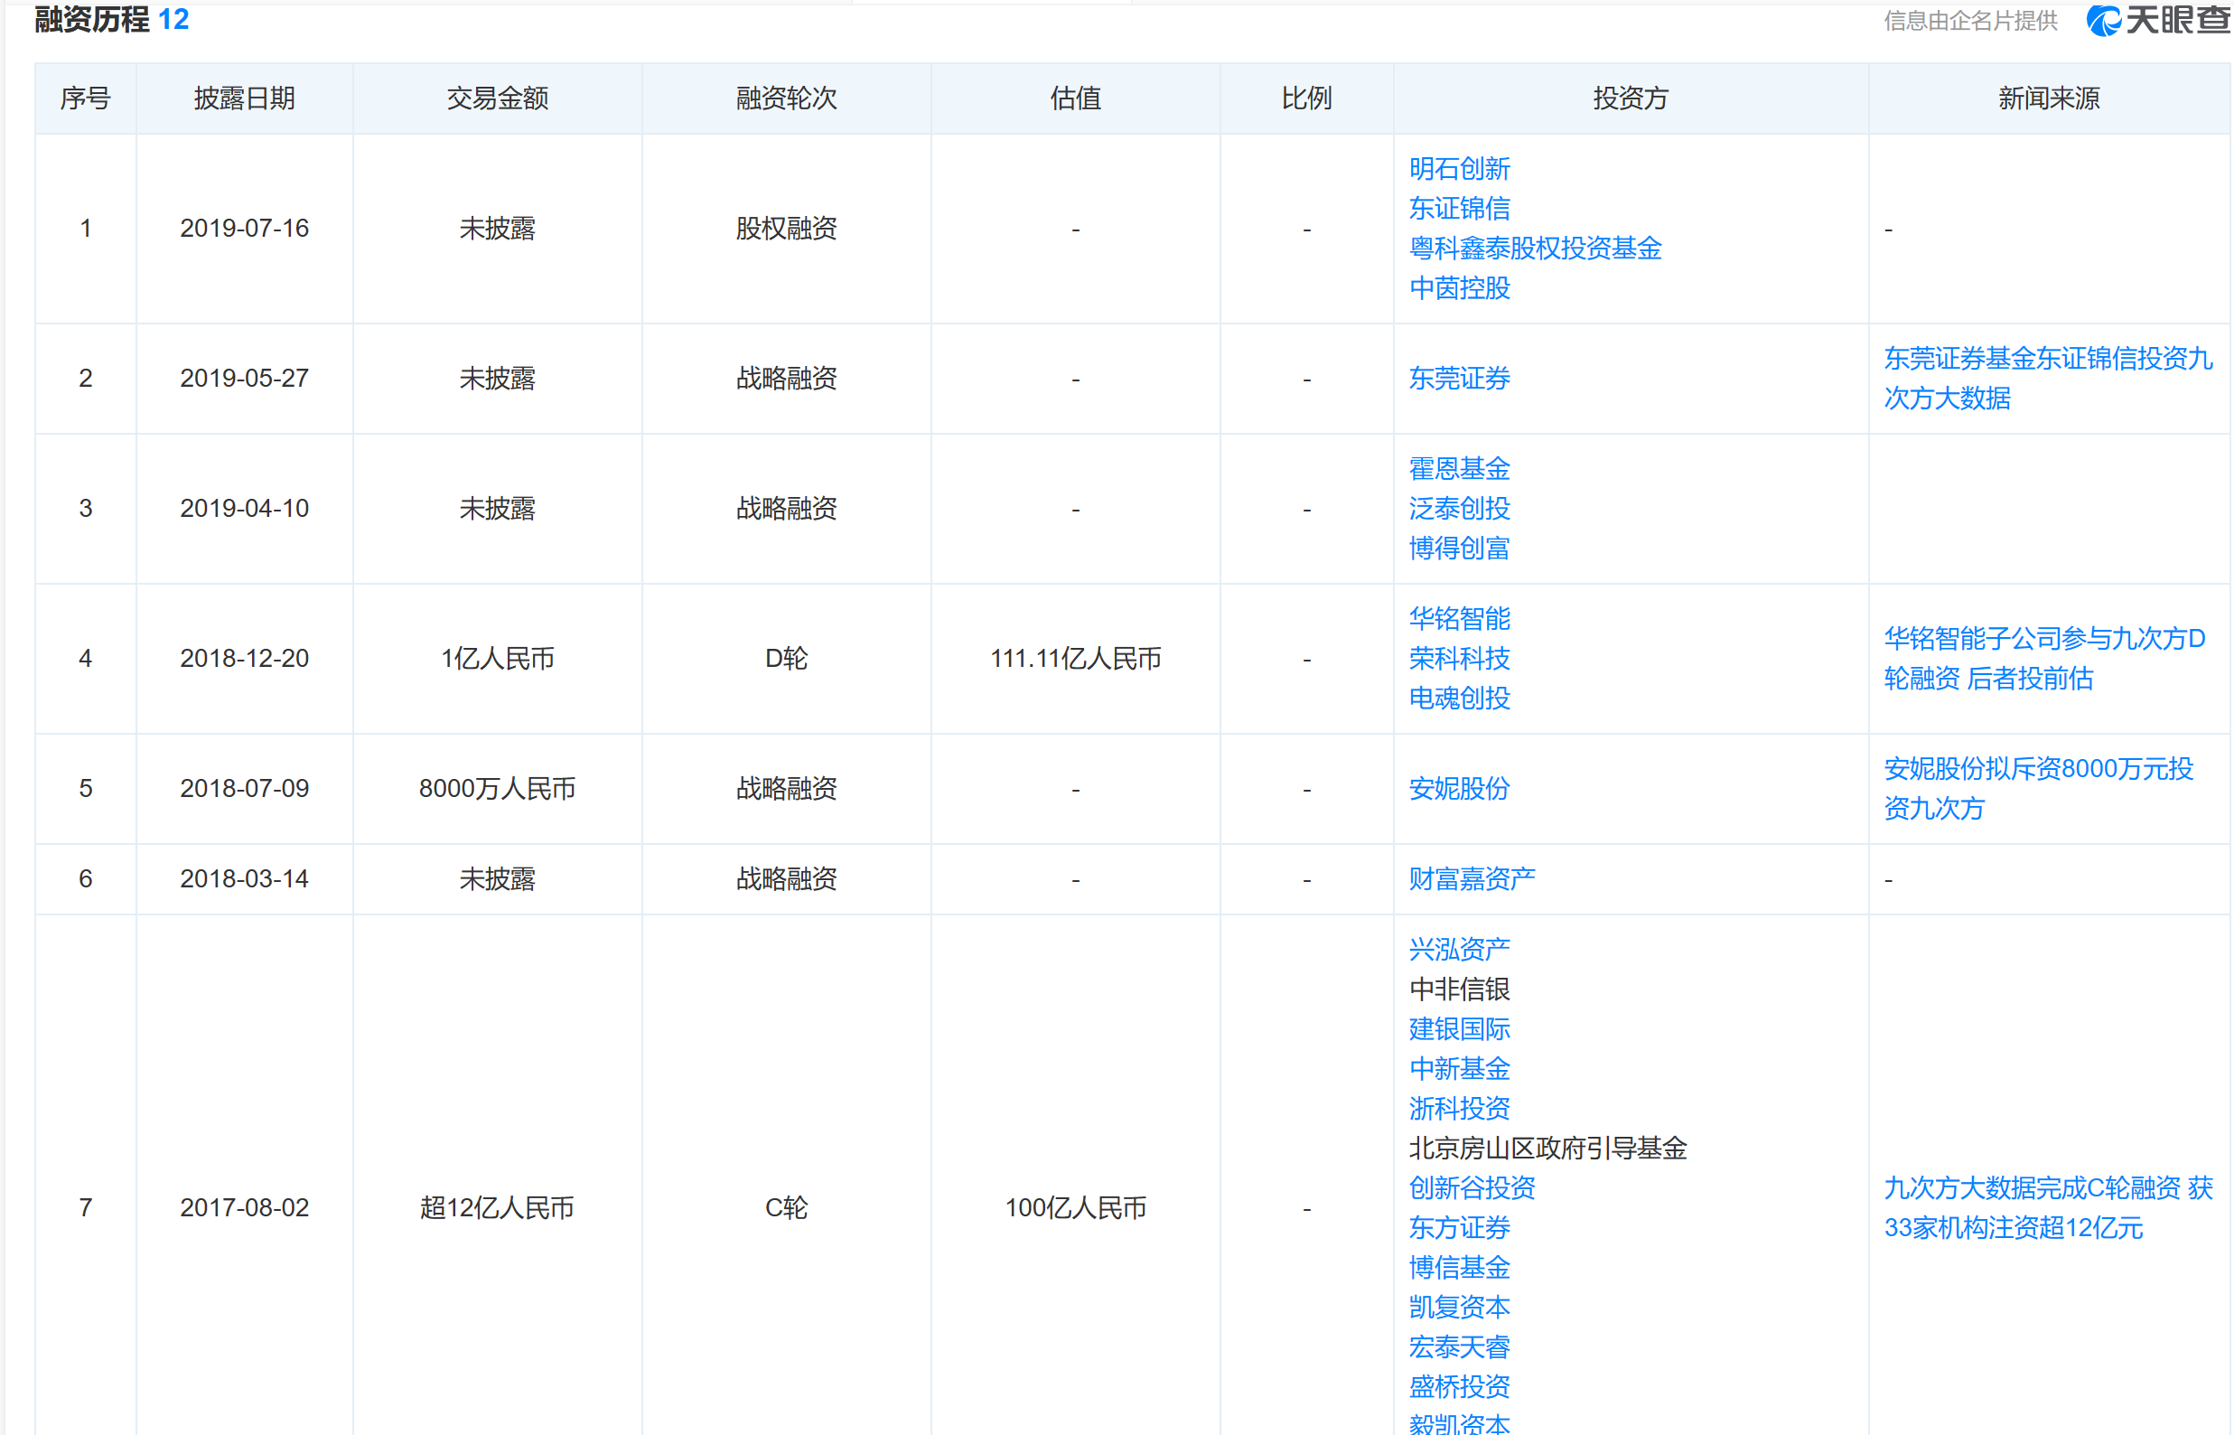The width and height of the screenshot is (2234, 1435).
Task: Open investor link 安妮股份
Action: pos(1459,789)
